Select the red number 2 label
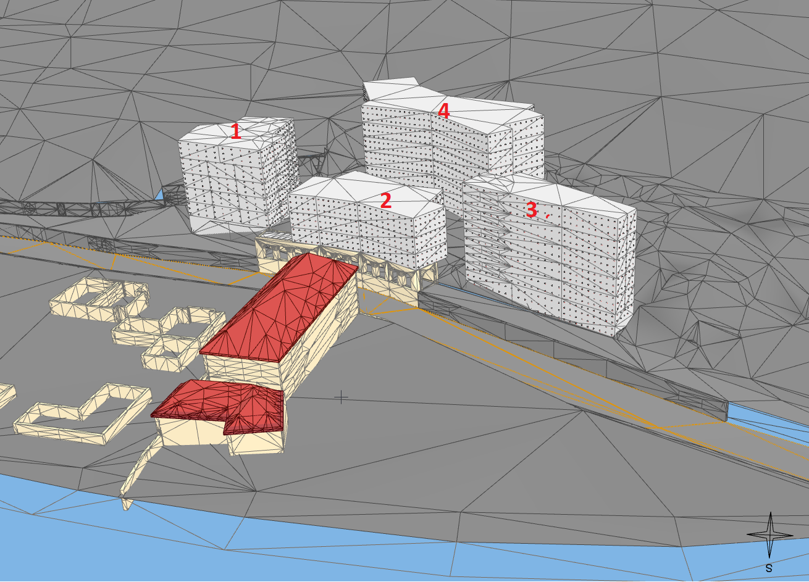This screenshot has width=809, height=582. (x=385, y=200)
